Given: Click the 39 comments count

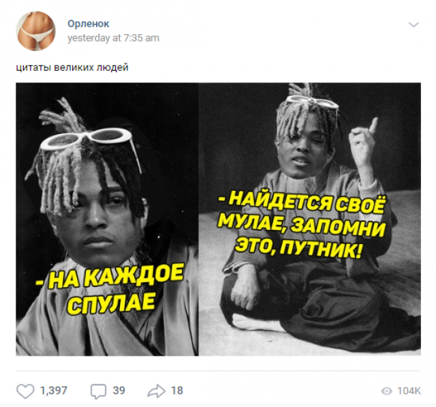Looking at the screenshot, I should (x=119, y=391).
